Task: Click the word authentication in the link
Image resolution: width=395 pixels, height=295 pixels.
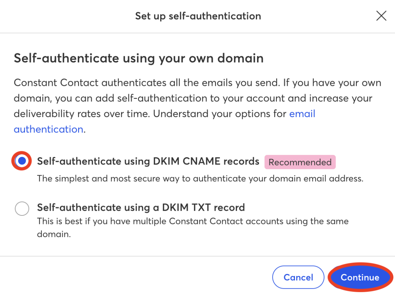Action: click(x=48, y=129)
